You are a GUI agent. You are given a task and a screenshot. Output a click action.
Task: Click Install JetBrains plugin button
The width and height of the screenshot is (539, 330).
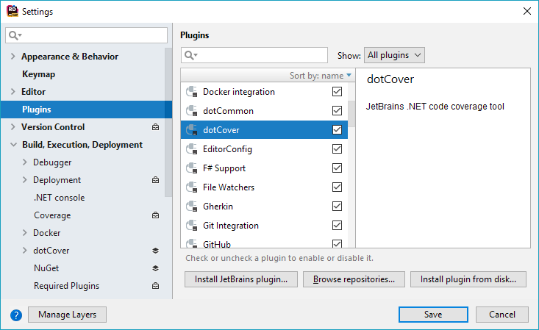241,279
